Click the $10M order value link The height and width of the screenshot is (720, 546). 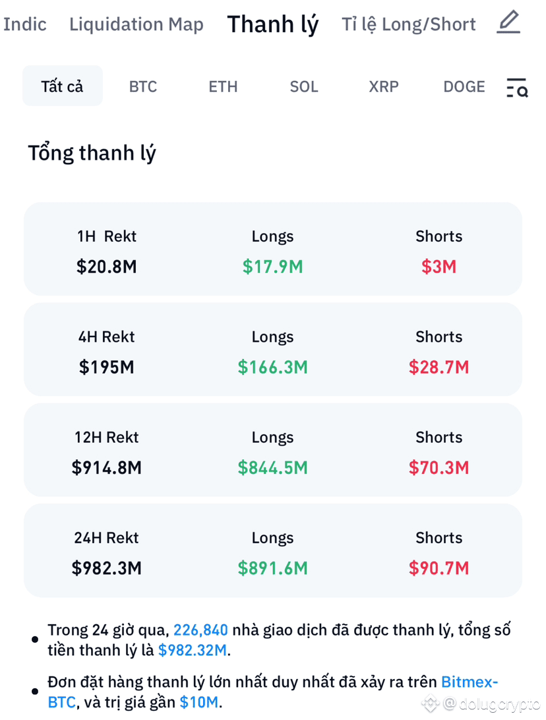coord(198,702)
